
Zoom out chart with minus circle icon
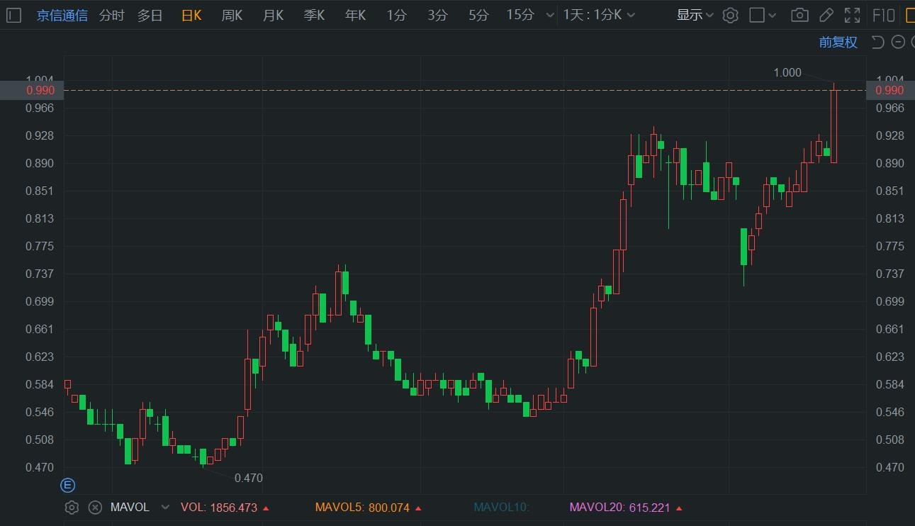click(x=898, y=43)
